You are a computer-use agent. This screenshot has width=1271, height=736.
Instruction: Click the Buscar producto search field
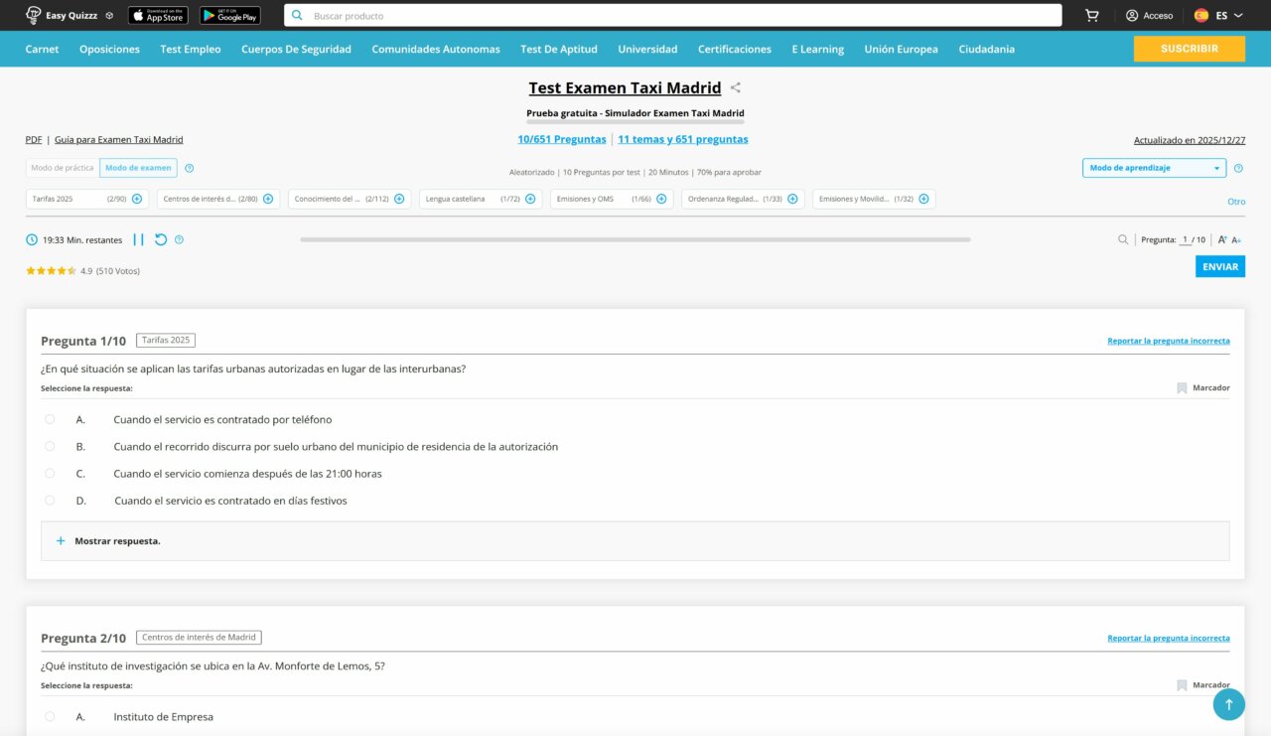pyautogui.click(x=675, y=16)
